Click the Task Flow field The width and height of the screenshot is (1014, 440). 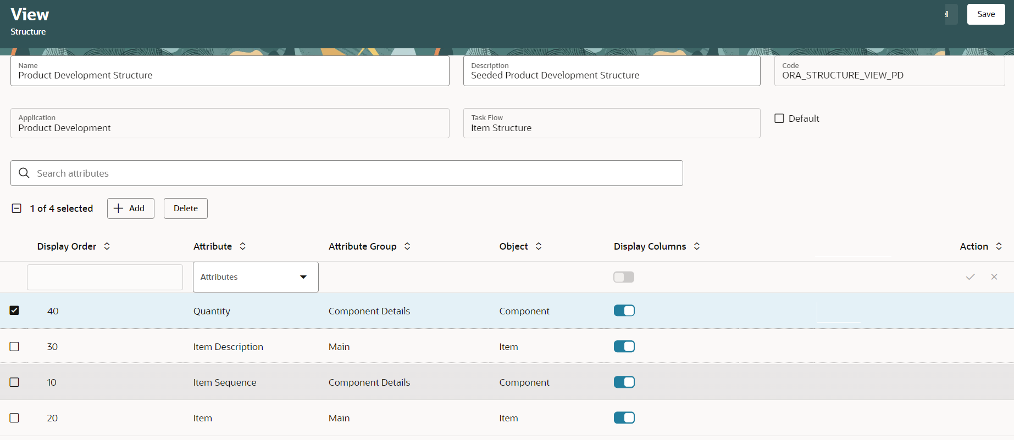pyautogui.click(x=612, y=123)
